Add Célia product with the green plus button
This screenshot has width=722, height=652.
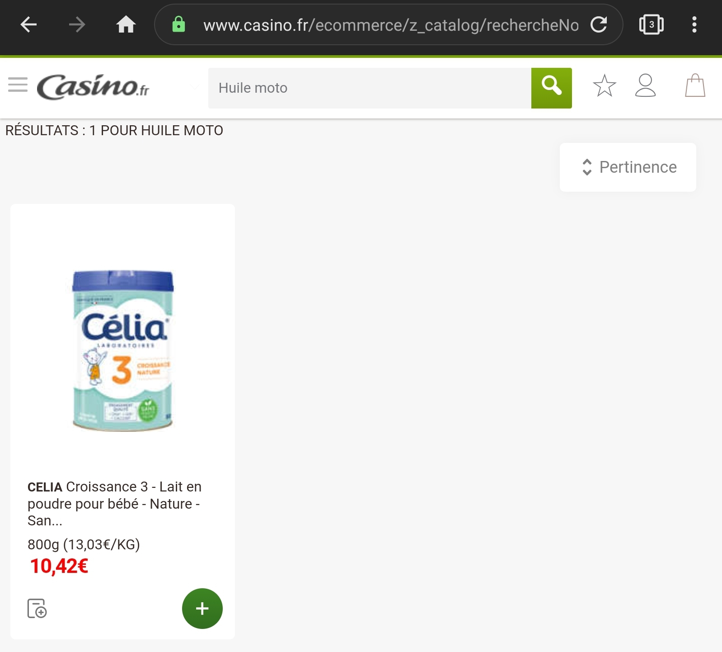tap(202, 609)
